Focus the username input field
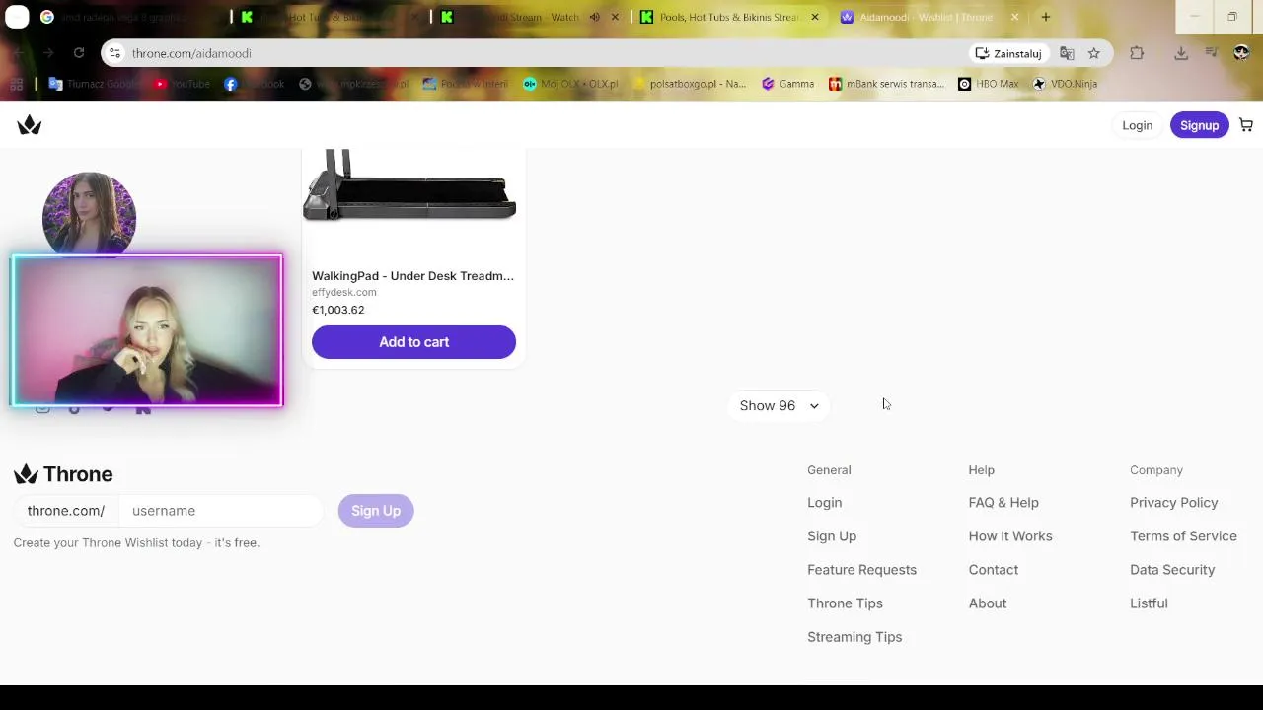 (221, 511)
